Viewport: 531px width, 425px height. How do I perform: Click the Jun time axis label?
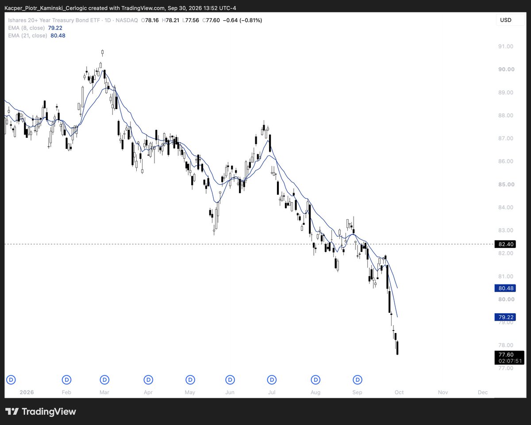[x=230, y=392]
